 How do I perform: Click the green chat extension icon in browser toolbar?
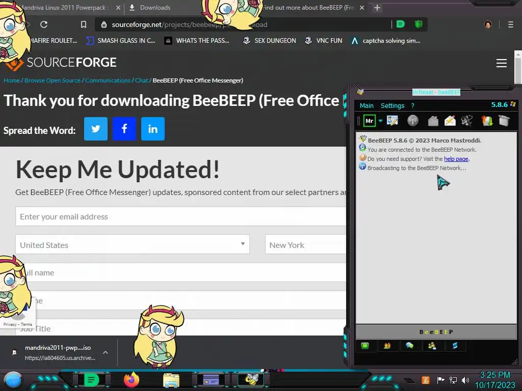401,24
